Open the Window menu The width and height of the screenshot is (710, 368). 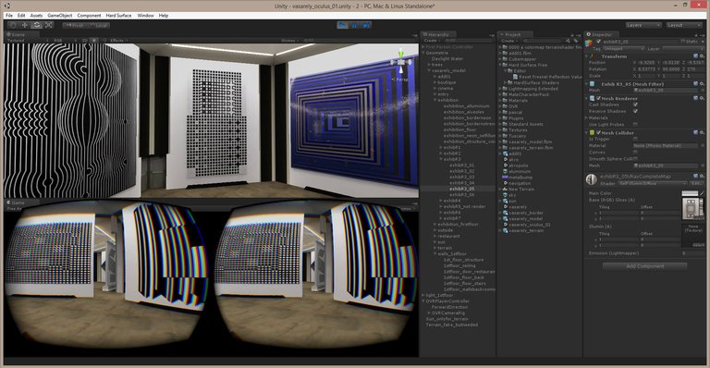145,16
